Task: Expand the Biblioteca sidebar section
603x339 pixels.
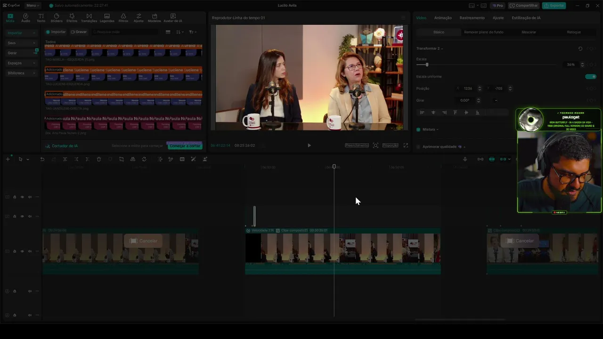Action: (x=21, y=73)
